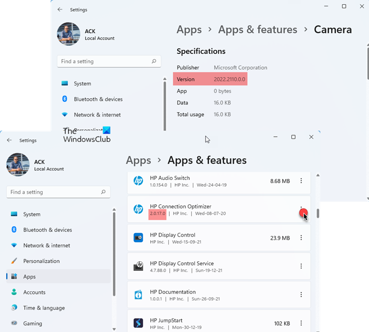Click sidebar scrollbar in Camera window
The height and width of the screenshot is (332, 369).
[164, 106]
